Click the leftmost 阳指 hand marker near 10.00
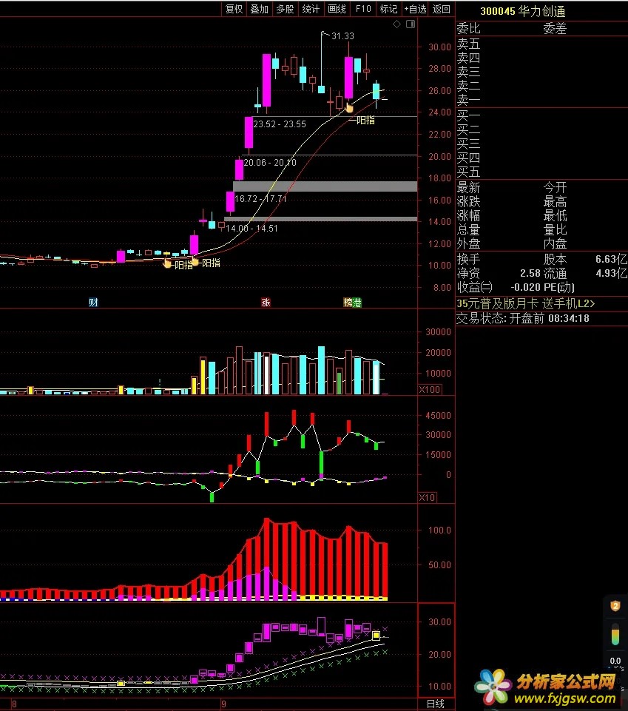 pyautogui.click(x=167, y=263)
